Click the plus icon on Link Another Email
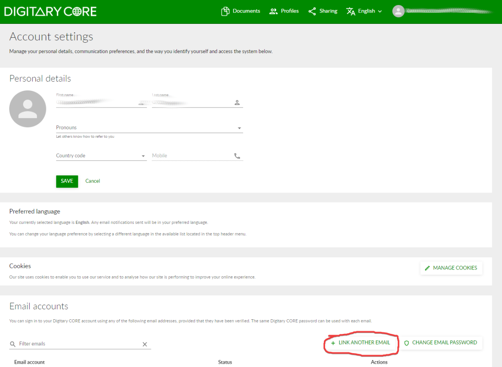Screen dimensions: 502x367 [333, 343]
